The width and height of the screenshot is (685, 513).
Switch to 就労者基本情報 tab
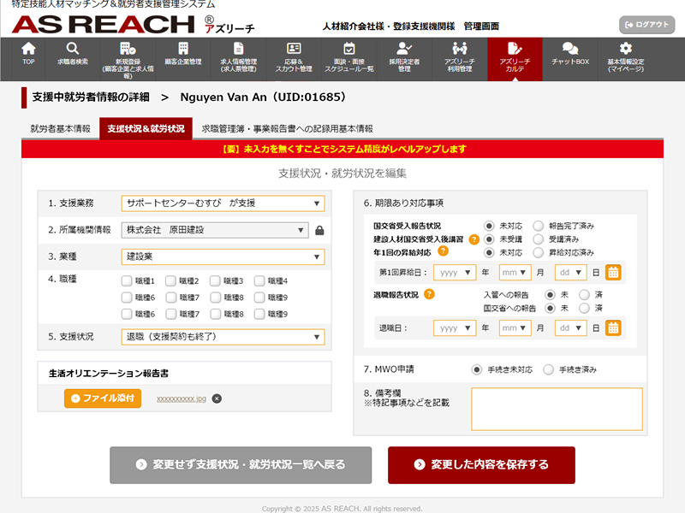pos(60,129)
